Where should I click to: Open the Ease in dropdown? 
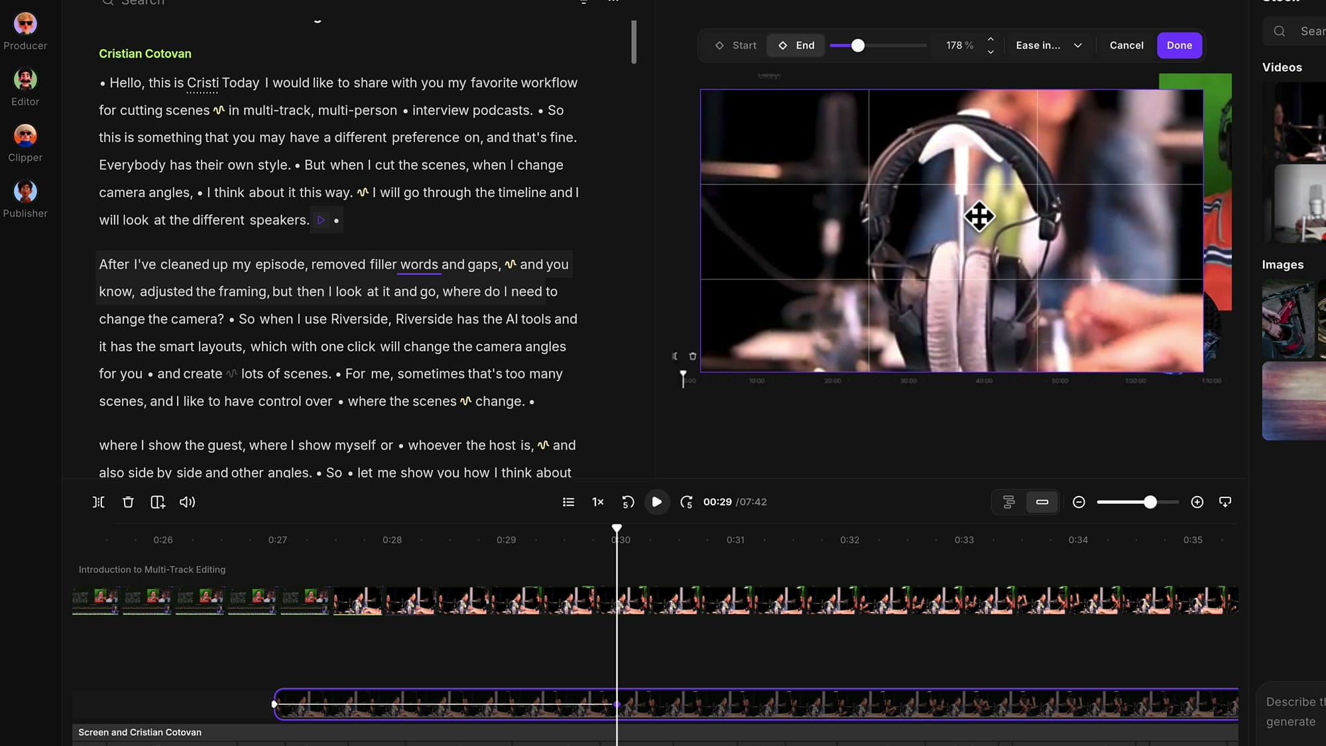point(1048,45)
